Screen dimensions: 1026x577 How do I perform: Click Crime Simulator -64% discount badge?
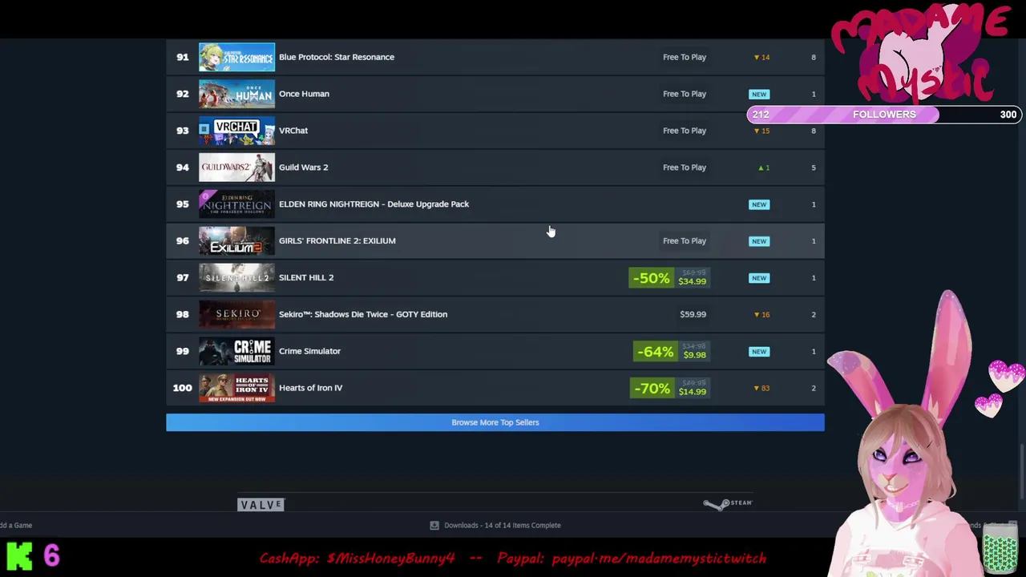point(655,352)
